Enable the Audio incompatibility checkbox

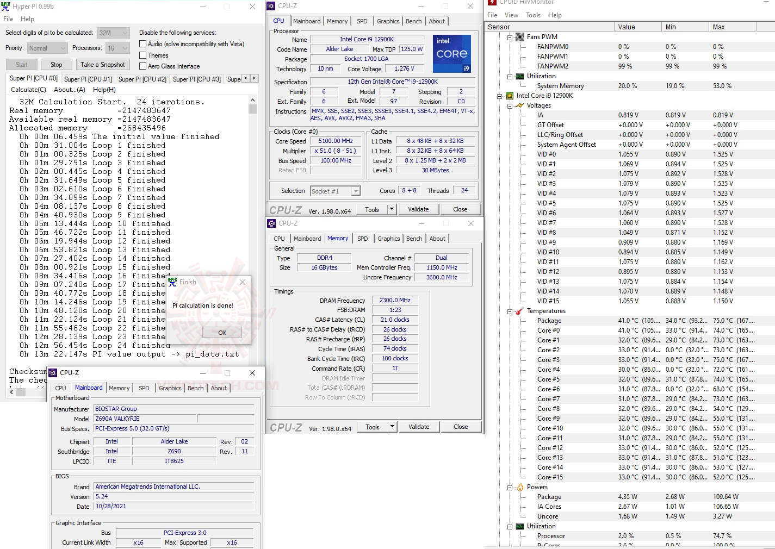click(x=143, y=44)
